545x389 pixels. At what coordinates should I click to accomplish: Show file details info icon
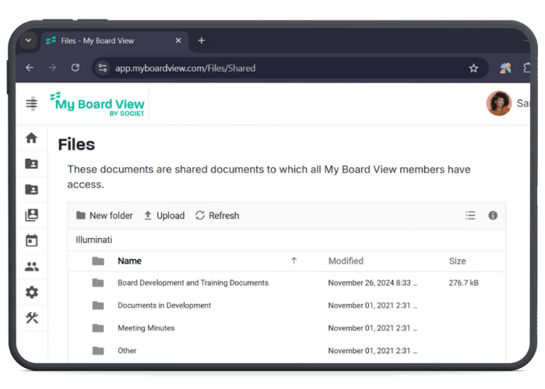[x=493, y=216]
